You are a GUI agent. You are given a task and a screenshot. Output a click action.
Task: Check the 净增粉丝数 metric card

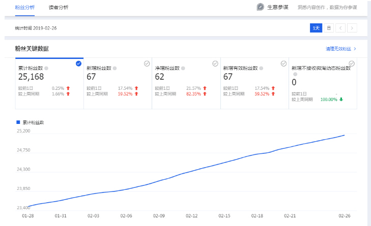[215, 63]
